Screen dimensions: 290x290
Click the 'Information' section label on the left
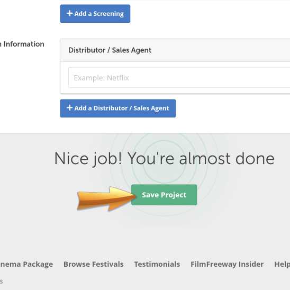click(24, 44)
